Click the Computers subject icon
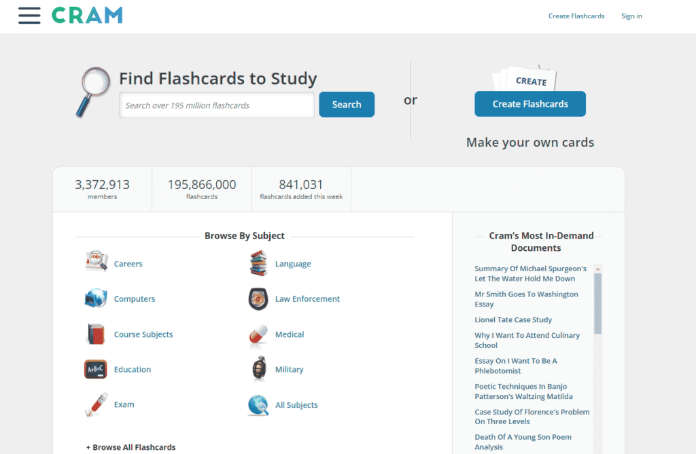 96,298
